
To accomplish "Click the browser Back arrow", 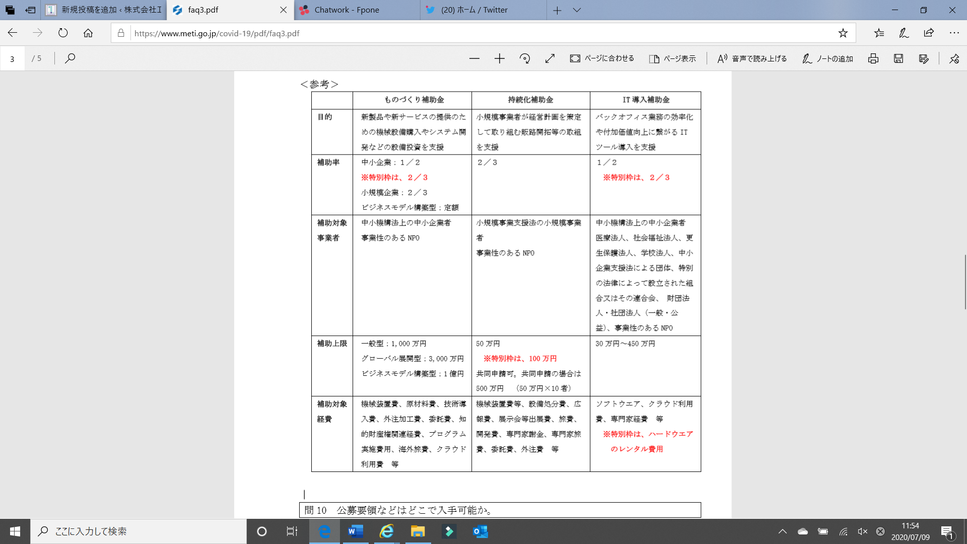I will [13, 33].
